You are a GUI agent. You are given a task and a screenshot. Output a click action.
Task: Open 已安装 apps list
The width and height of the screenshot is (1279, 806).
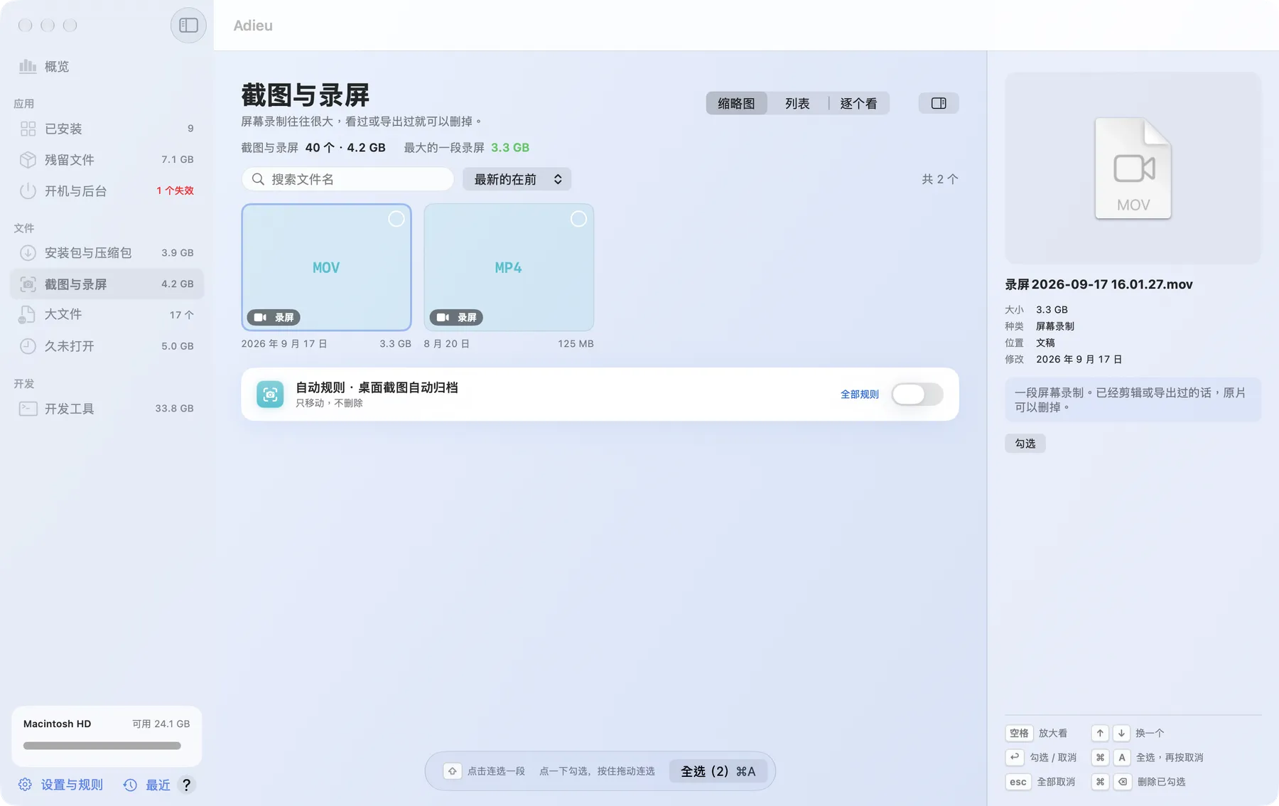(x=107, y=129)
